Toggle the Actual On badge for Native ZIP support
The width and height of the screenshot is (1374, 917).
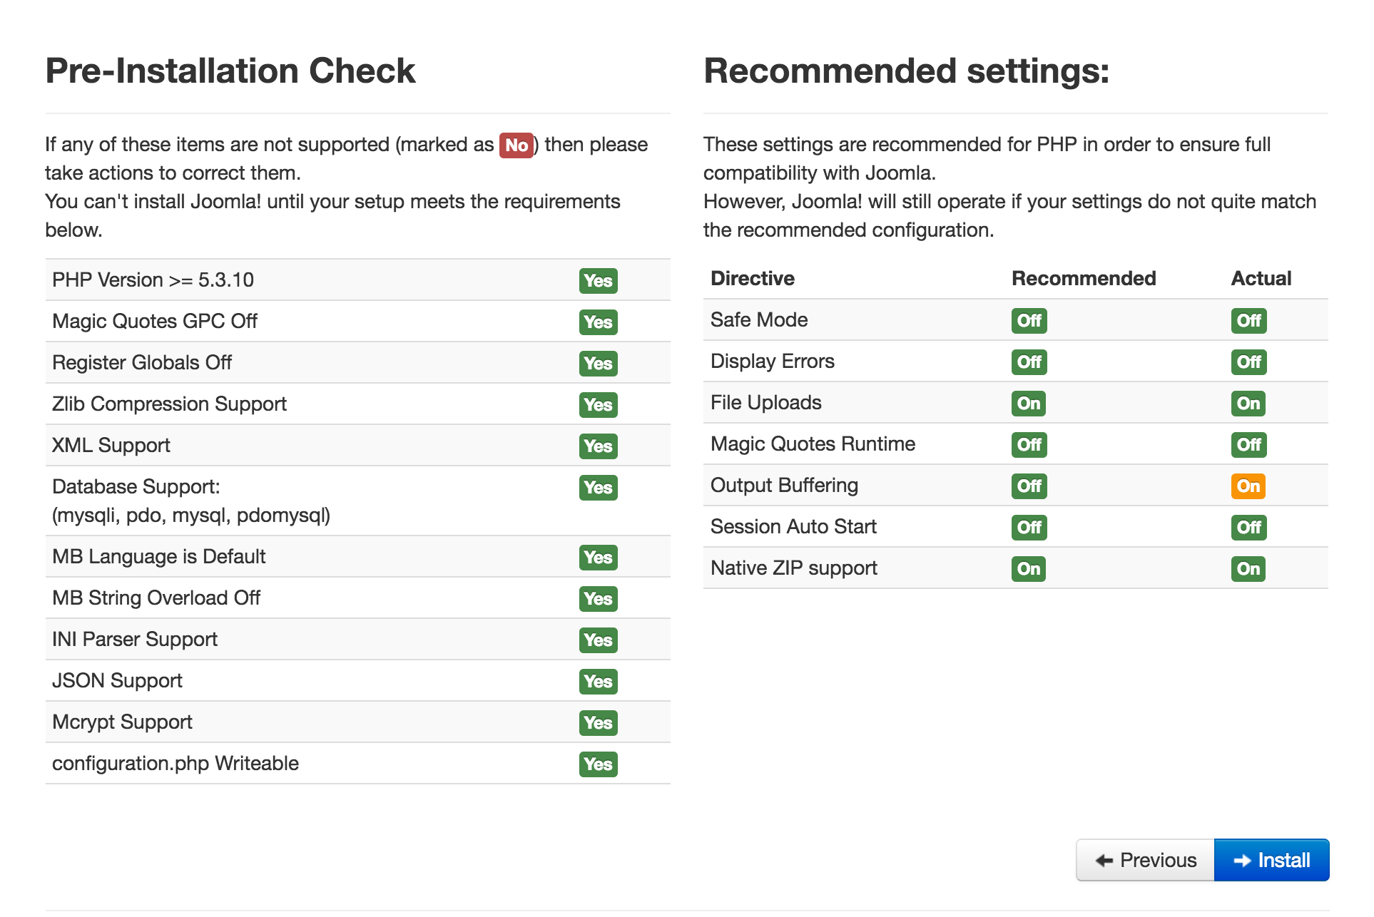1248,568
